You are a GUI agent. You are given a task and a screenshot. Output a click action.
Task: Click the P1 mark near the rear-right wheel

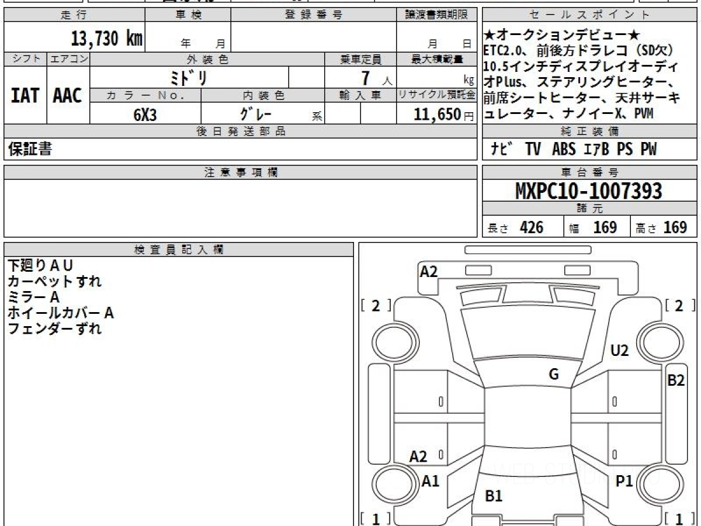(624, 481)
